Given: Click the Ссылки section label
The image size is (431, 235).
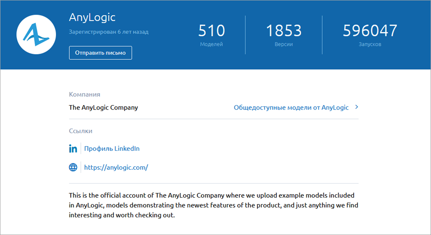Looking at the screenshot, I should pyautogui.click(x=80, y=131).
